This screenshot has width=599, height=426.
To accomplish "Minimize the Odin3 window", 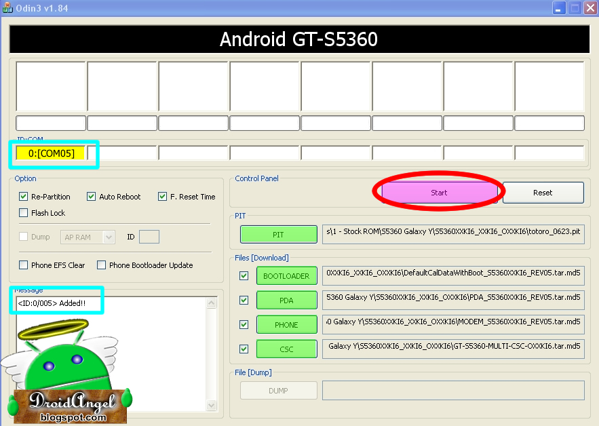I will (x=558, y=8).
